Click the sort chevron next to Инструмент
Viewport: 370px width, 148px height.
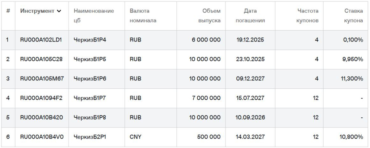pyautogui.click(x=59, y=11)
